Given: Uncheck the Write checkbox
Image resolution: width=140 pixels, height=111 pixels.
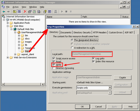Looking at the screenshot, I should coord(54,65).
